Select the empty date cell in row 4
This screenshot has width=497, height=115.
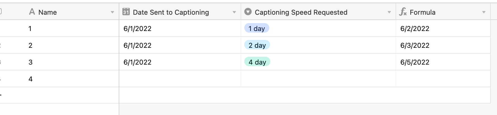click(x=180, y=79)
